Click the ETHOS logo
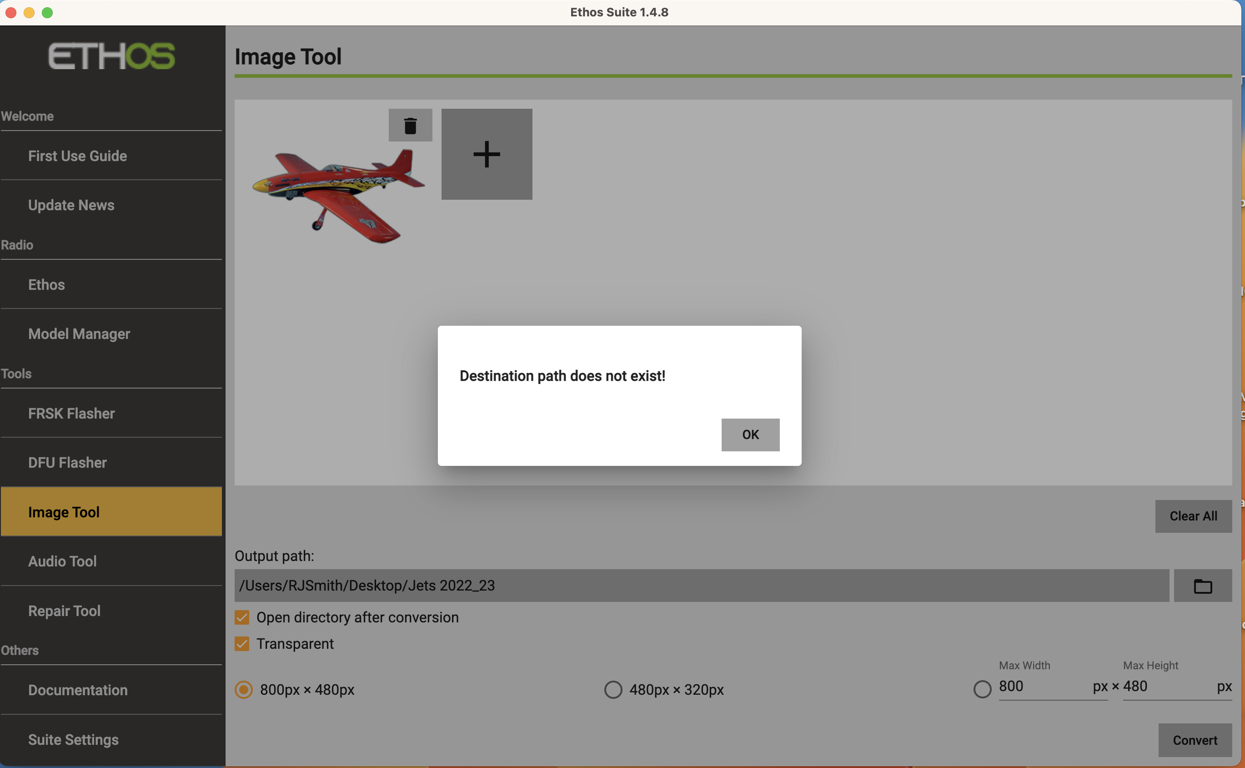1245x768 pixels. [111, 56]
